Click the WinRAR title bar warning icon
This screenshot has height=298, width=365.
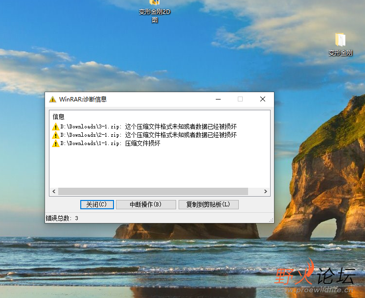(x=53, y=99)
